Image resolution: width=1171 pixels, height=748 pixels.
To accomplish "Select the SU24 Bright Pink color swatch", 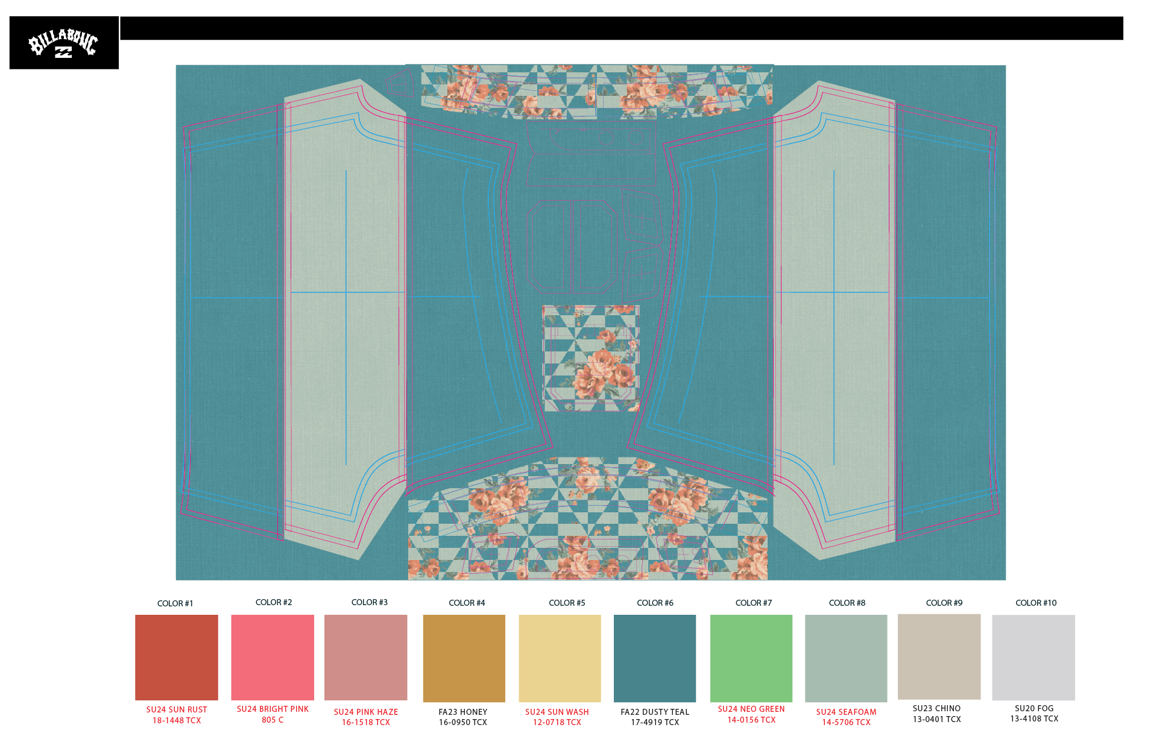I will [x=273, y=658].
